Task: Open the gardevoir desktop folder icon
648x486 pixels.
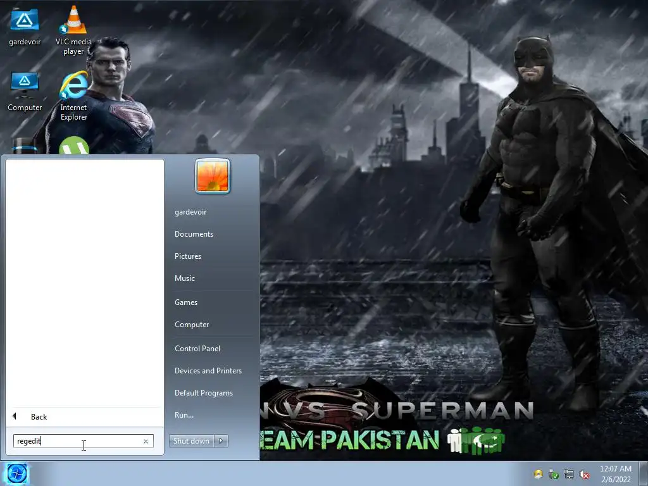Action: [25, 27]
